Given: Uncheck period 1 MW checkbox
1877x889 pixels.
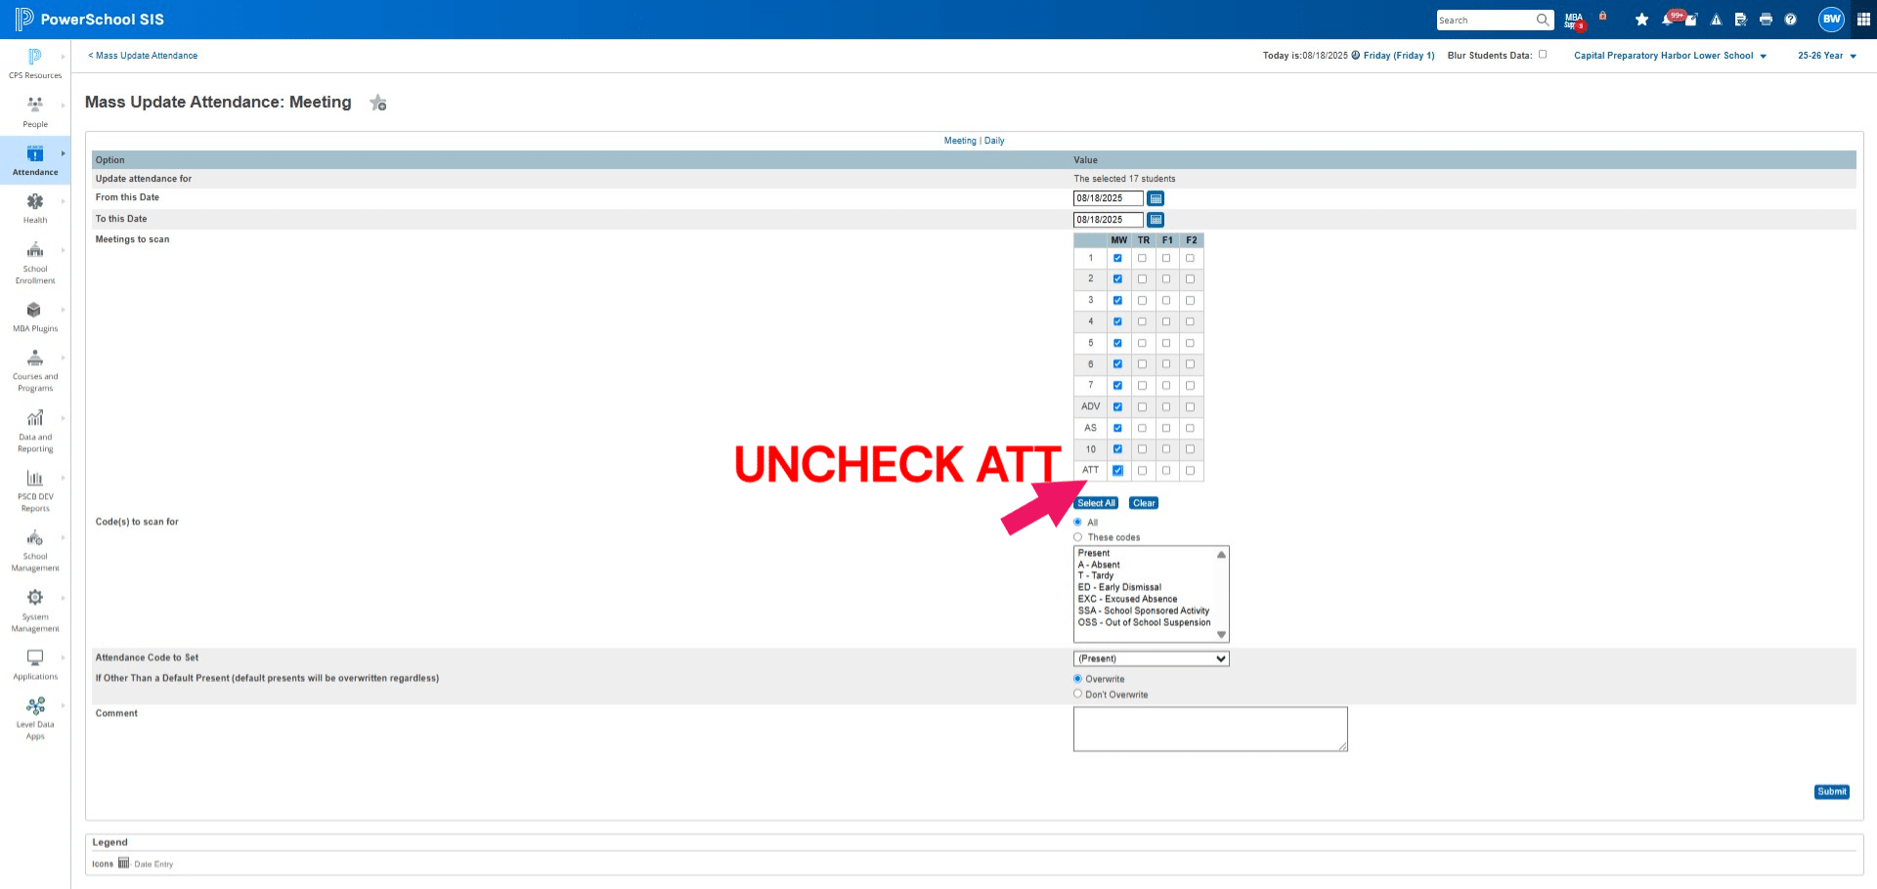Looking at the screenshot, I should [x=1117, y=259].
